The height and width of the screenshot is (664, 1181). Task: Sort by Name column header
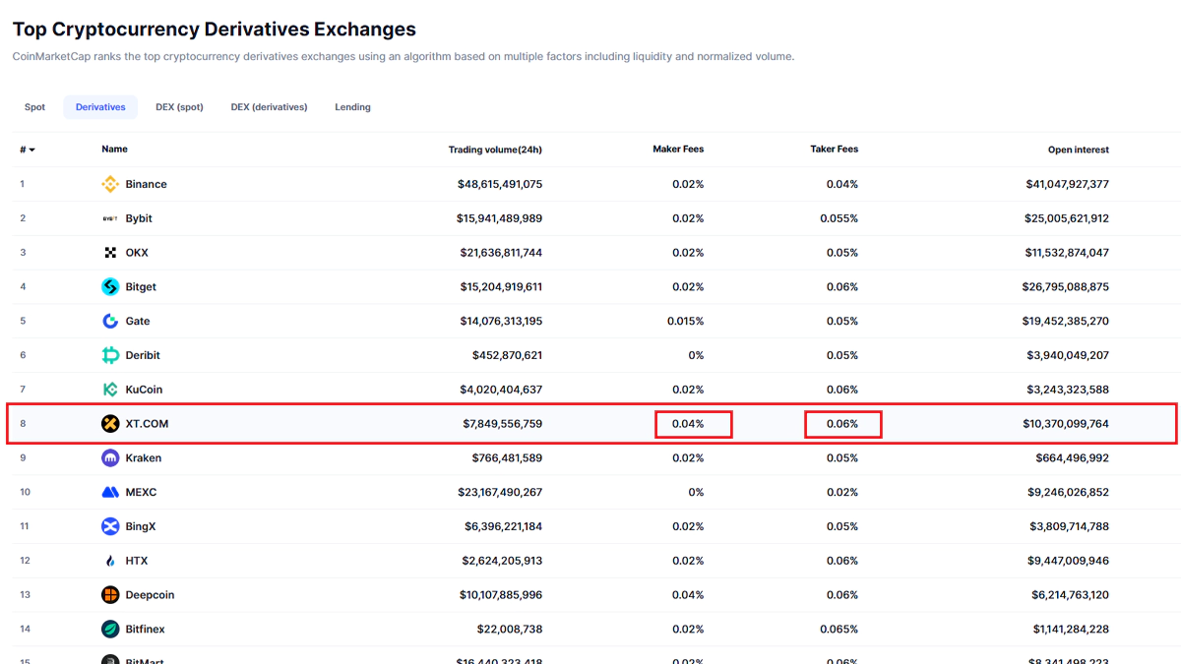(114, 150)
